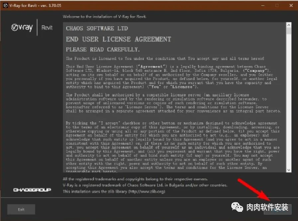Screen dimensions: 298x221
Task: Click the license scrollbar up arrow
Action: 289,25
